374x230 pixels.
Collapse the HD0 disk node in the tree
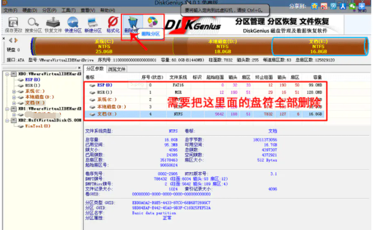click(7, 74)
